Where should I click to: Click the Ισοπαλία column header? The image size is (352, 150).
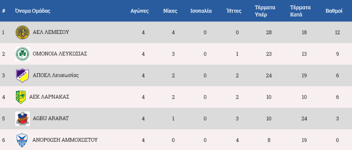point(201,11)
